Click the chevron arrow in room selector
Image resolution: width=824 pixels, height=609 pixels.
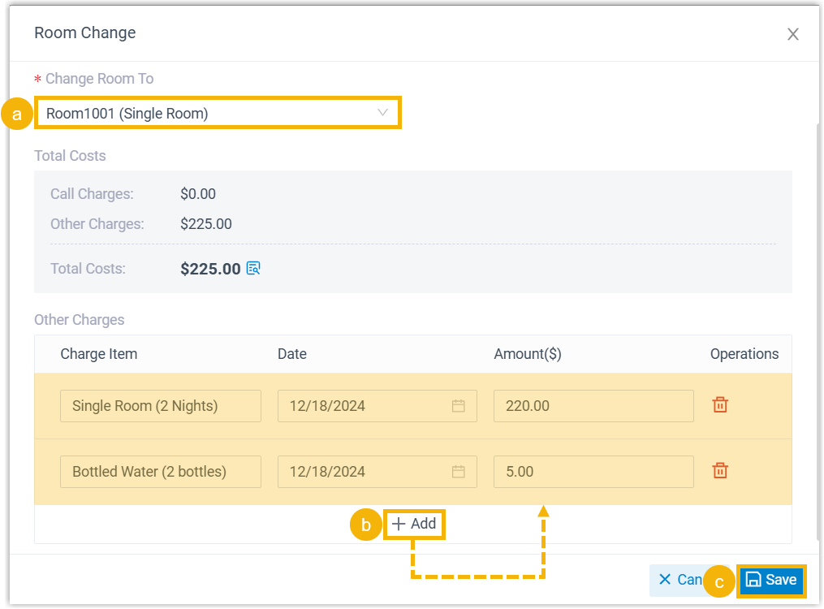tap(383, 113)
